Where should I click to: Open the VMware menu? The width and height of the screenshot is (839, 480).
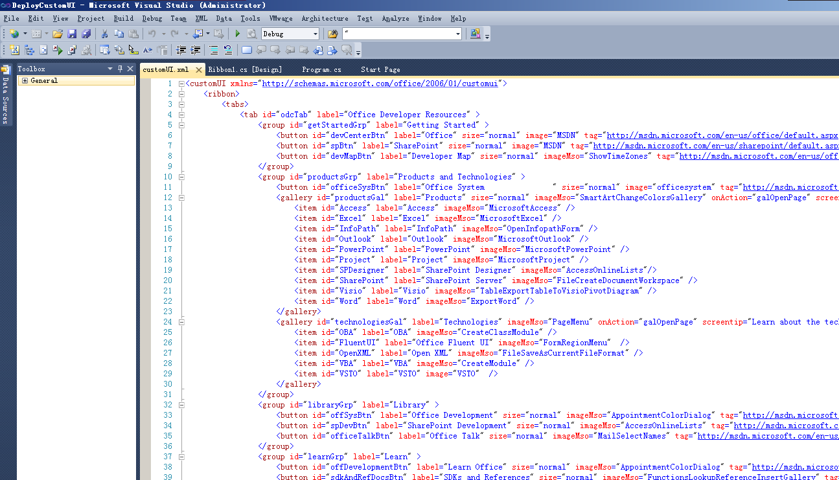(281, 18)
